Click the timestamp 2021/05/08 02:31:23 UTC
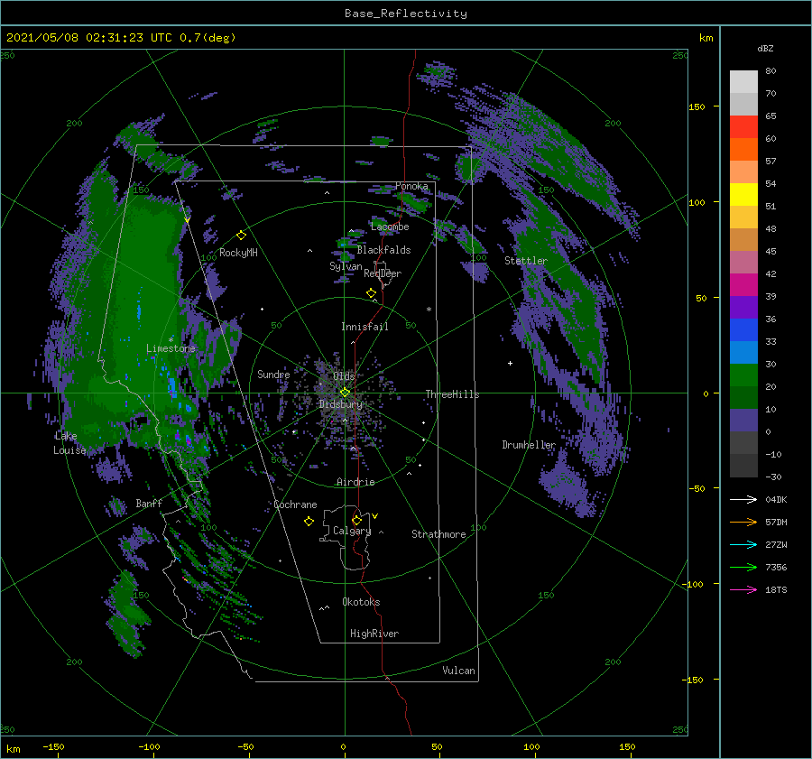The height and width of the screenshot is (759, 812). click(x=88, y=38)
